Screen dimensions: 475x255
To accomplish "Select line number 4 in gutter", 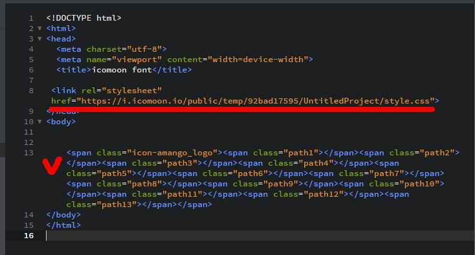I will click(x=31, y=49).
